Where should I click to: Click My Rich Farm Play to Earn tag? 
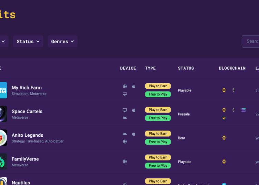158,86
